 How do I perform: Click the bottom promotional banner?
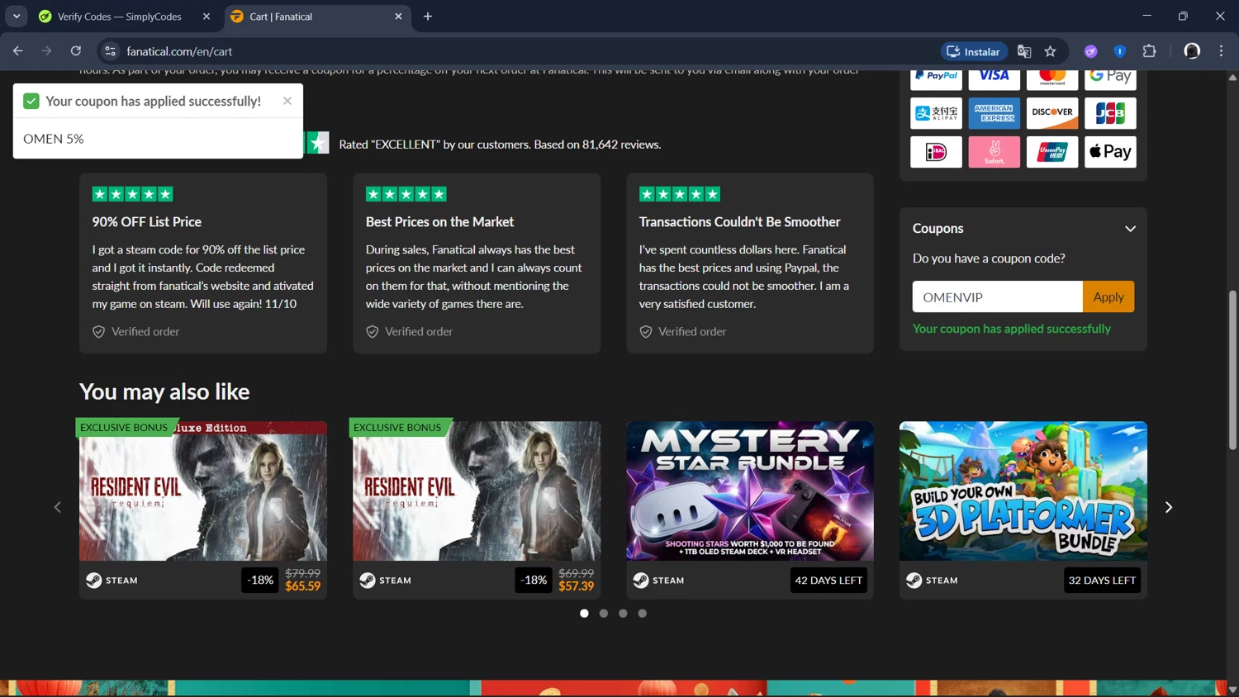tap(613, 688)
